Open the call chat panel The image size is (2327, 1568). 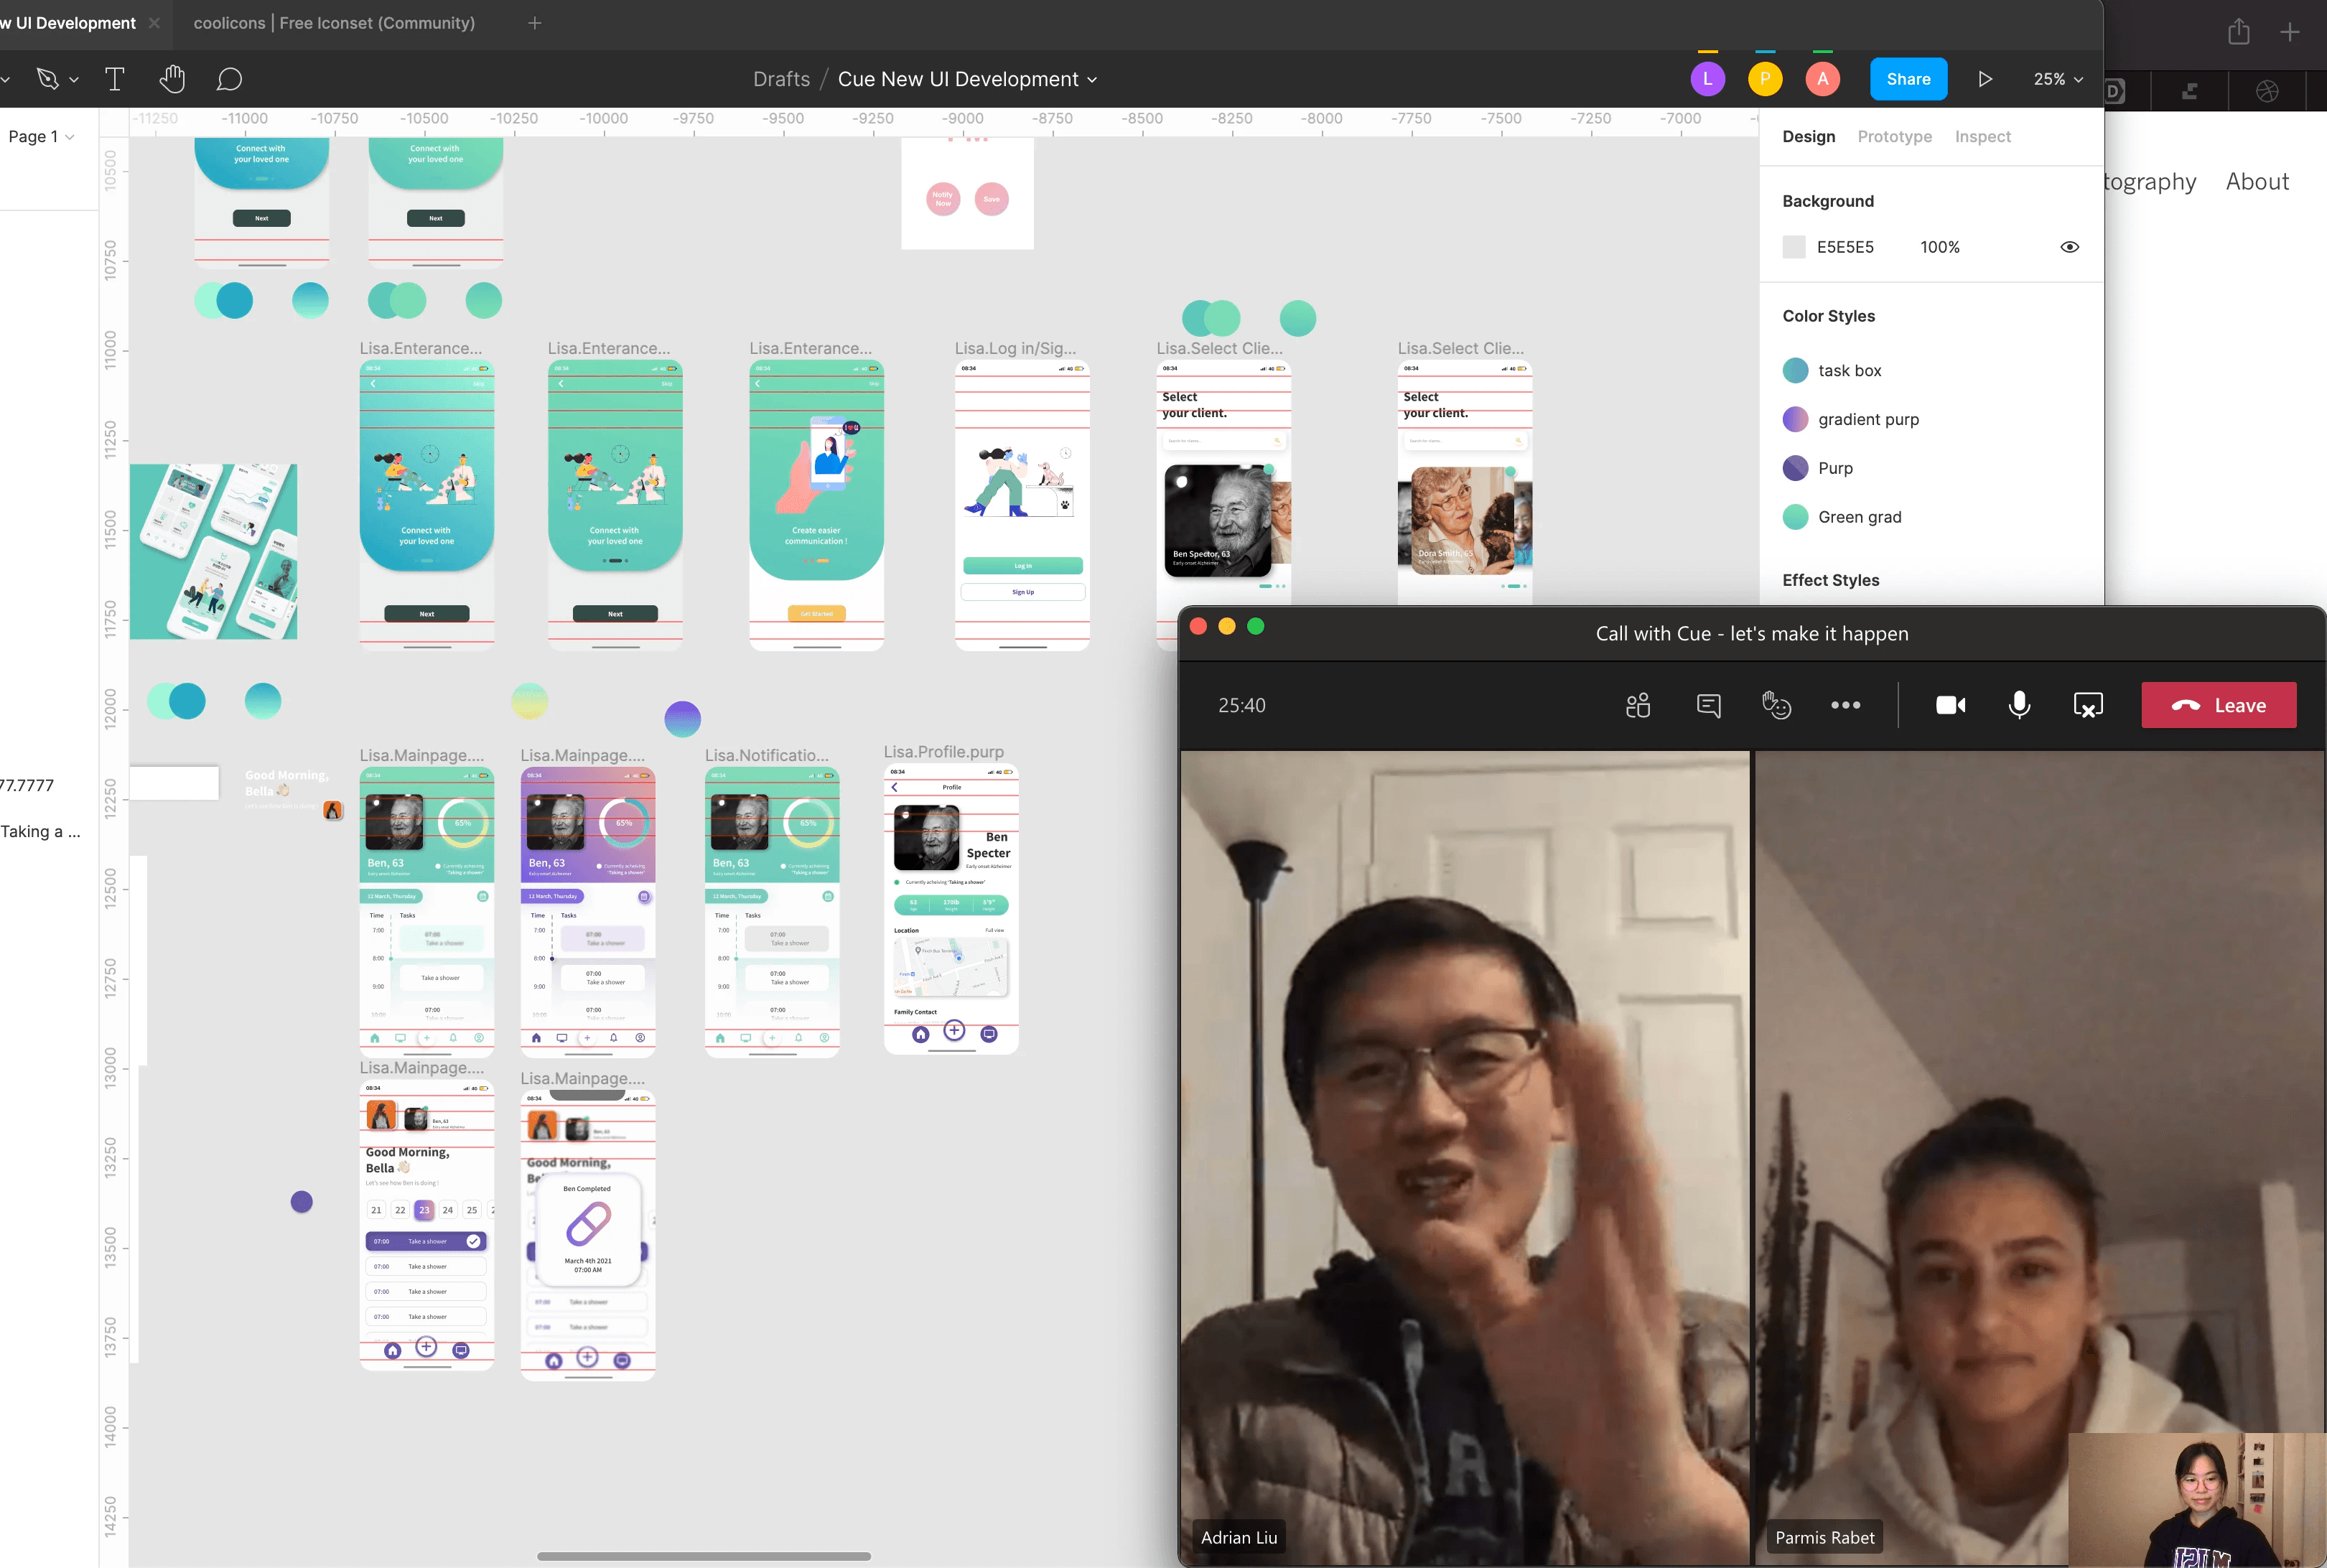(1708, 705)
